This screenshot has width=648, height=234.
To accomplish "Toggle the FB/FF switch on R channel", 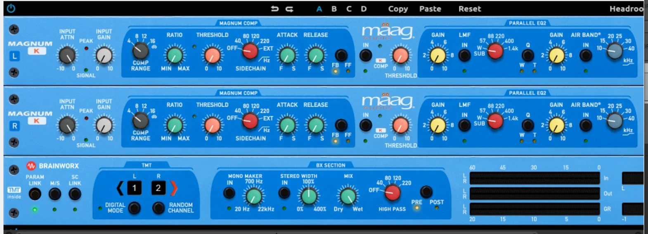I will (341, 125).
